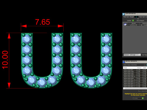The height and width of the screenshot is (110, 147).
Task: Click the Set Material button beside Diamond dropdown
Action: [145, 55]
